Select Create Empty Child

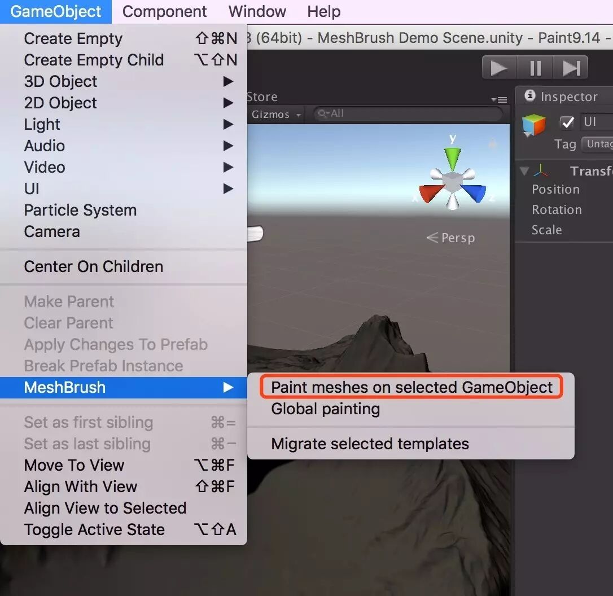pos(124,60)
